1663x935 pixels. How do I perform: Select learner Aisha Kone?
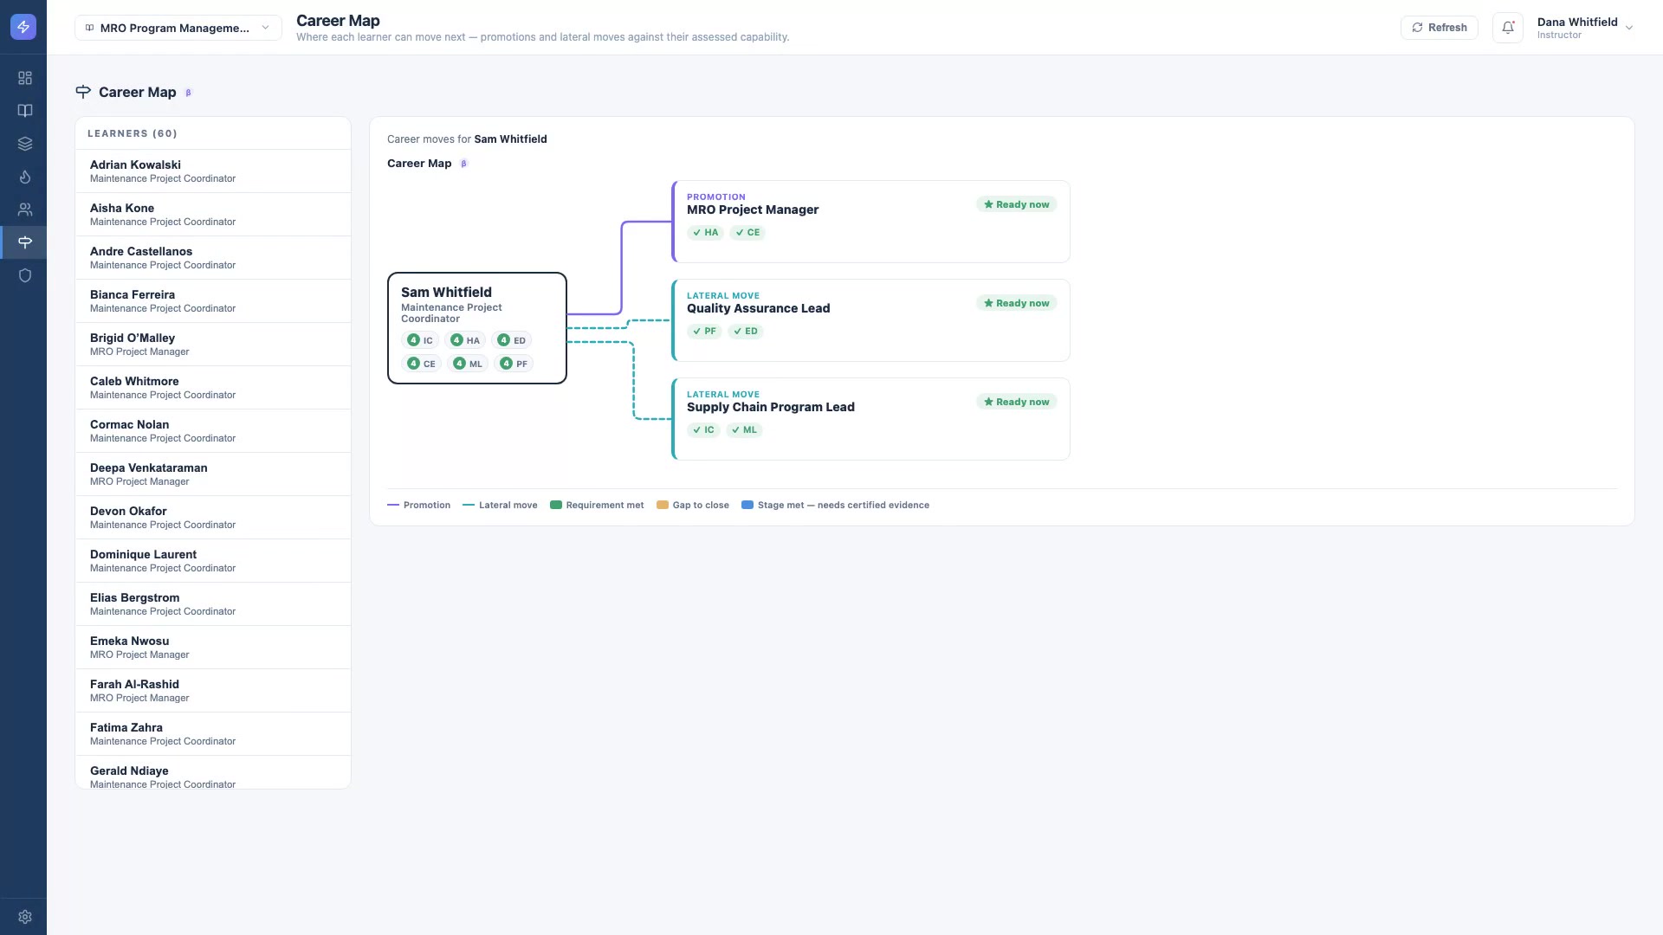213,215
